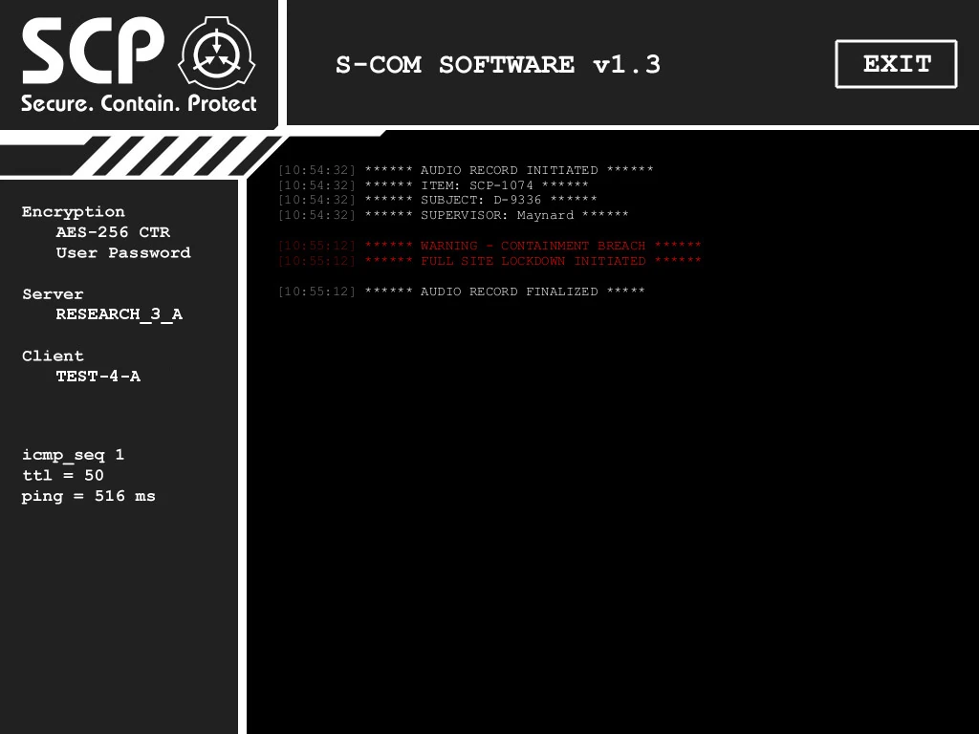
Task: Click the 'RESEARCH_3_A' server name
Action: 120,314
